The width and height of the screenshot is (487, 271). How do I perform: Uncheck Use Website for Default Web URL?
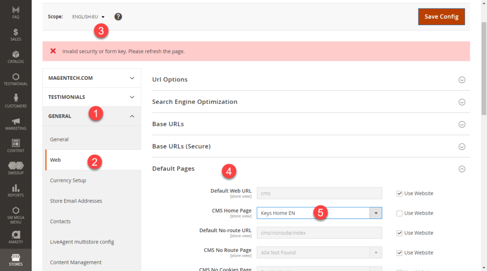399,193
